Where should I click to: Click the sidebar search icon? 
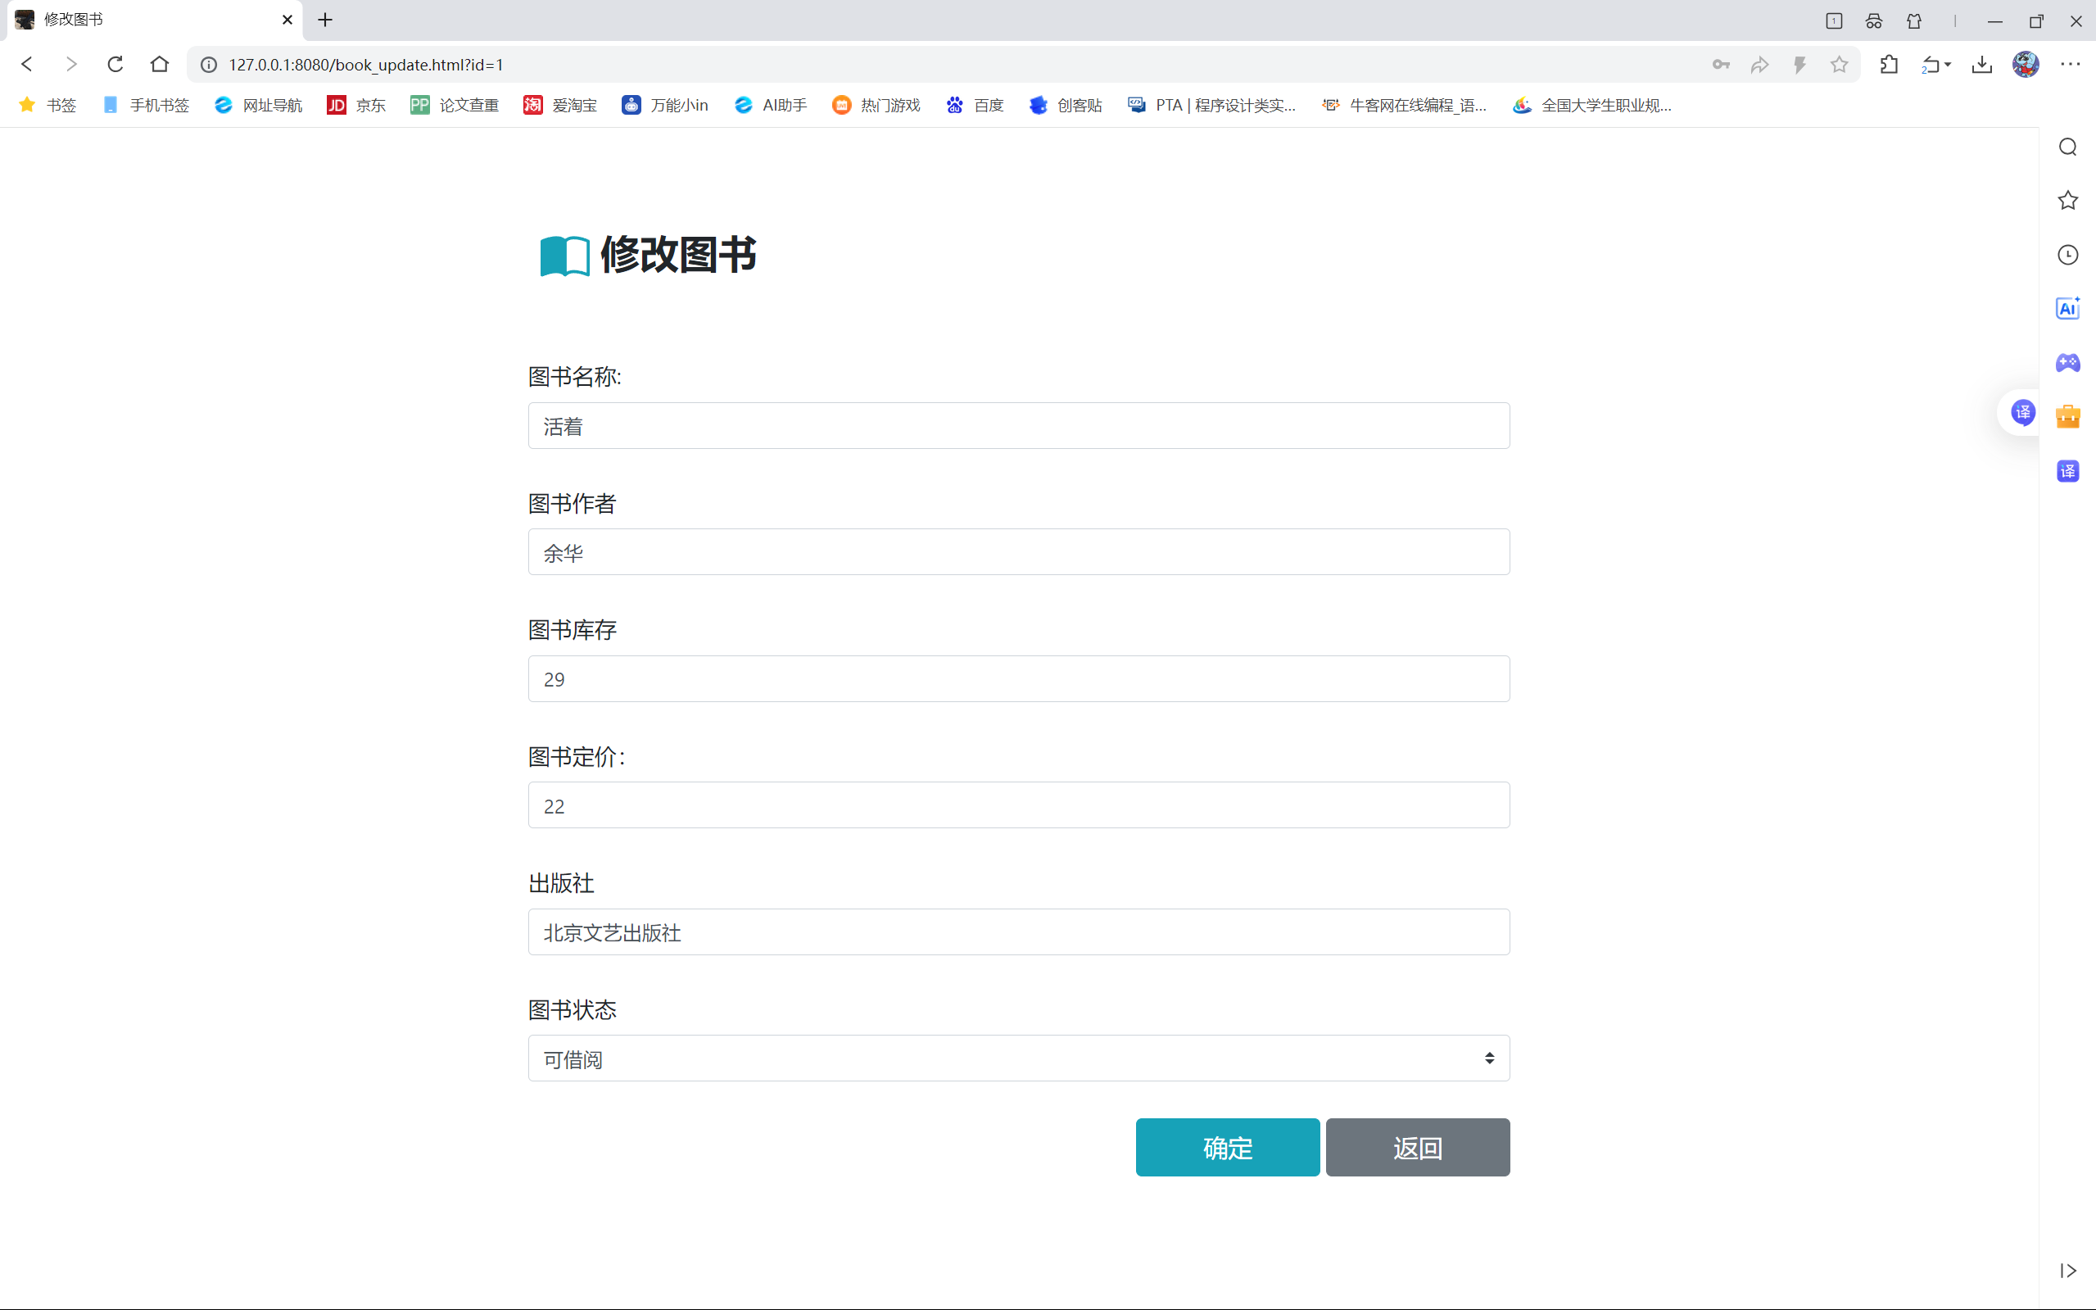coord(2067,147)
